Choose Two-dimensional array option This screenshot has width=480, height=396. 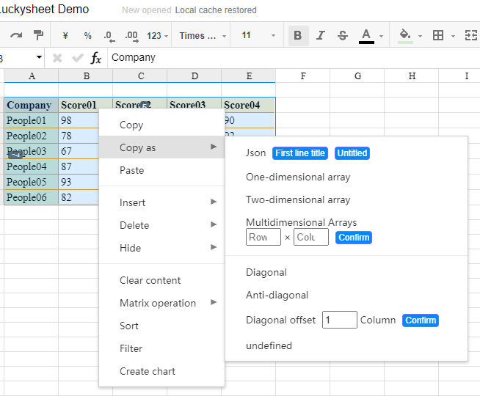point(298,199)
